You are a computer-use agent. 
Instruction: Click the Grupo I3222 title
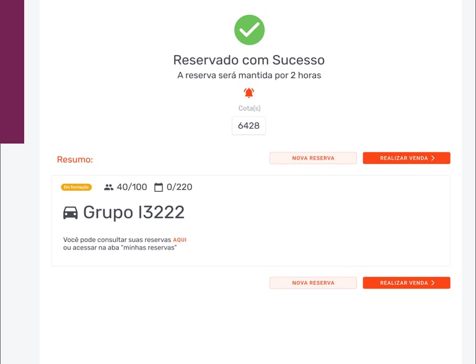(134, 212)
